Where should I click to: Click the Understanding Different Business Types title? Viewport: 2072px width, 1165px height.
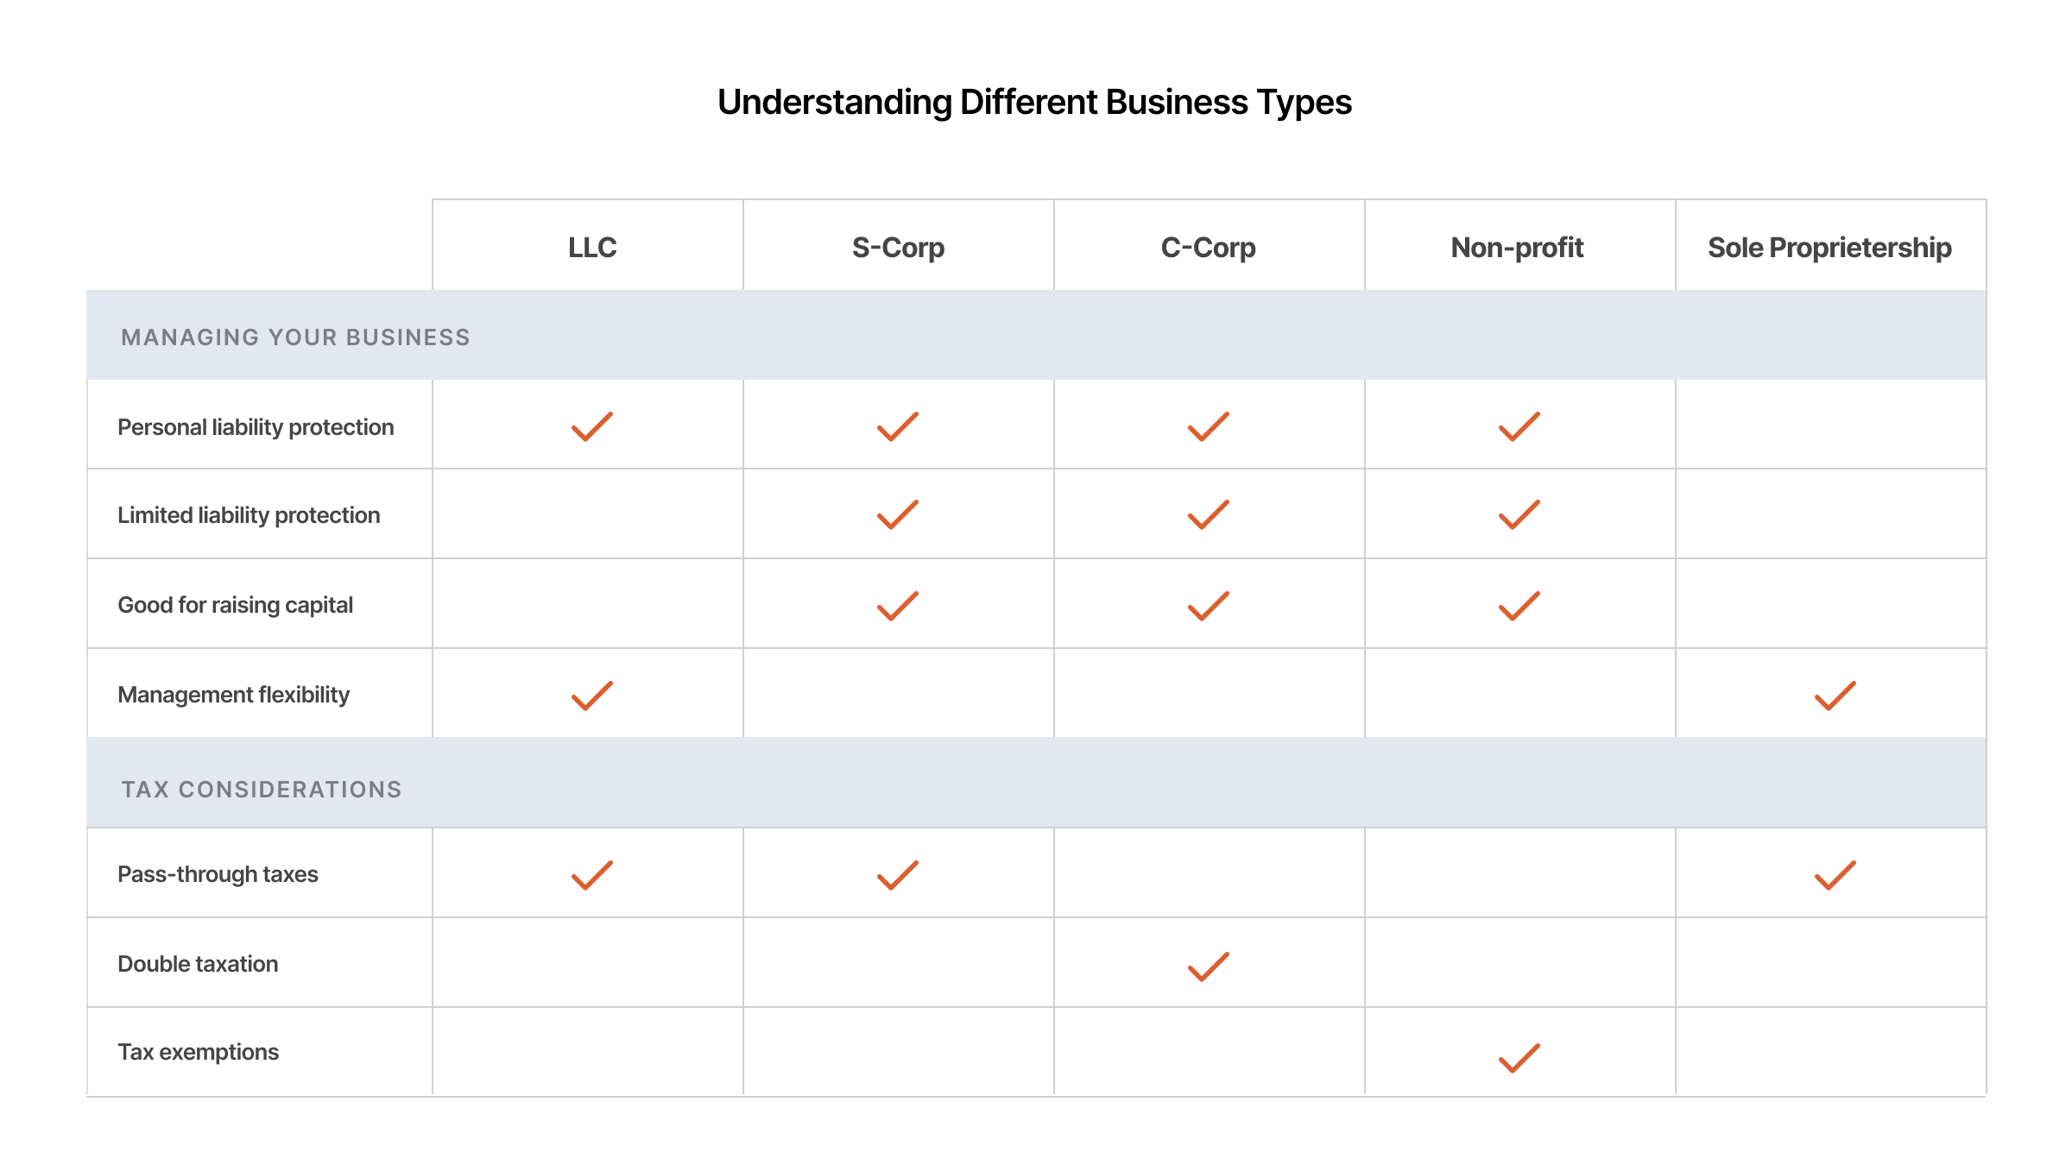1034,102
